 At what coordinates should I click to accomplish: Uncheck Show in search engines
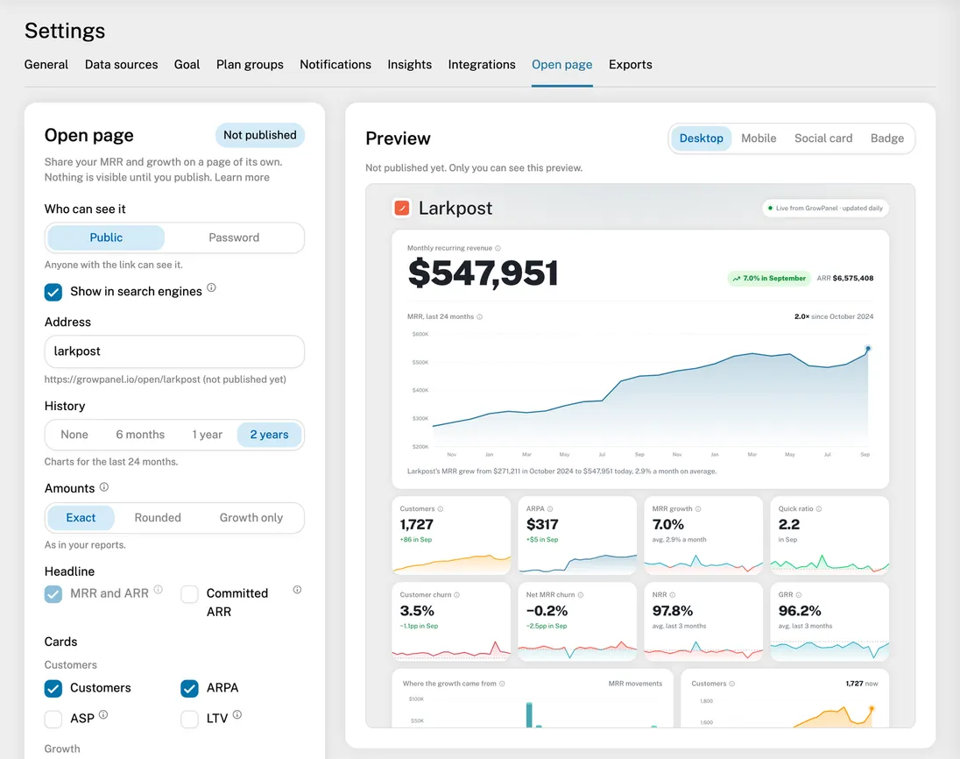[53, 292]
